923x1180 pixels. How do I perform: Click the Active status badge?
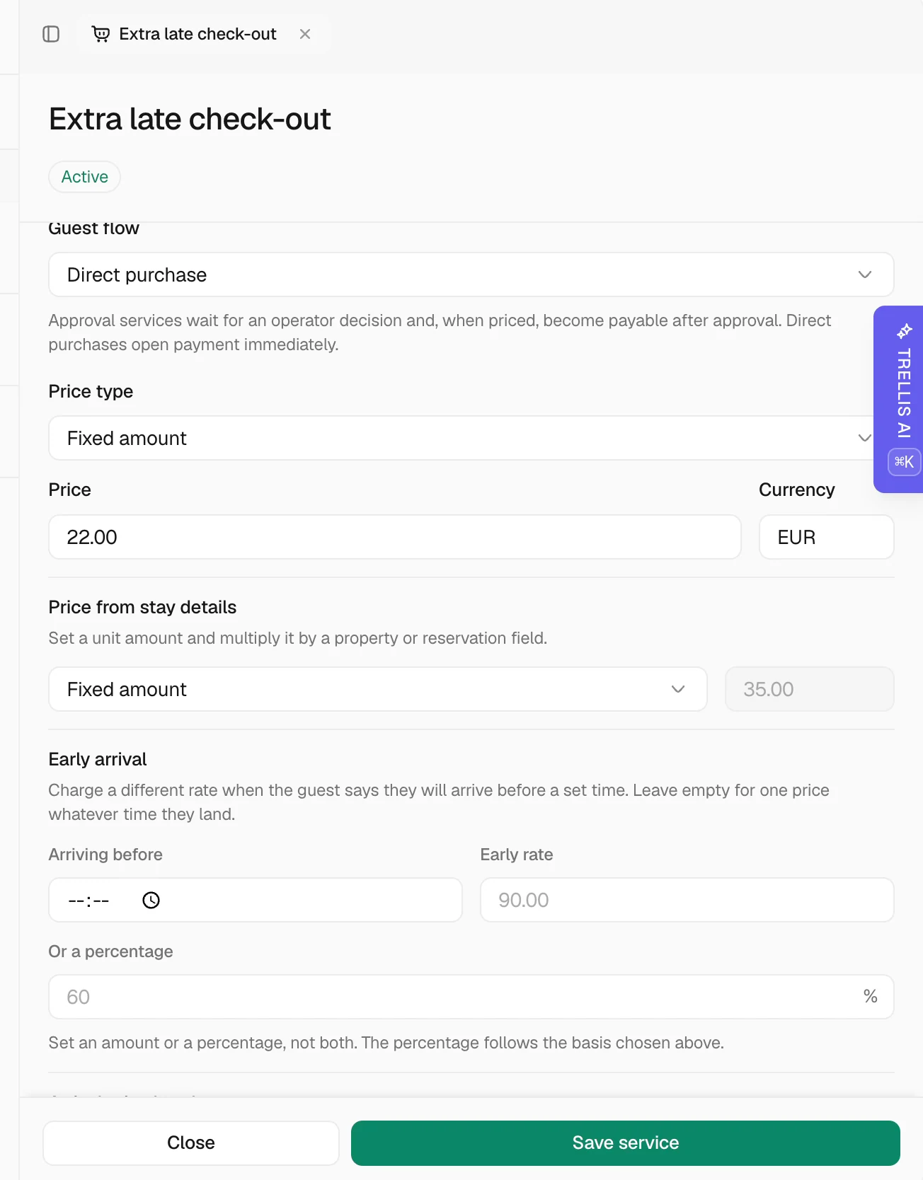tap(85, 177)
